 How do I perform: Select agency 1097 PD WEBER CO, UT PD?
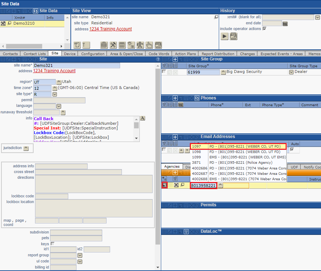(x=238, y=146)
